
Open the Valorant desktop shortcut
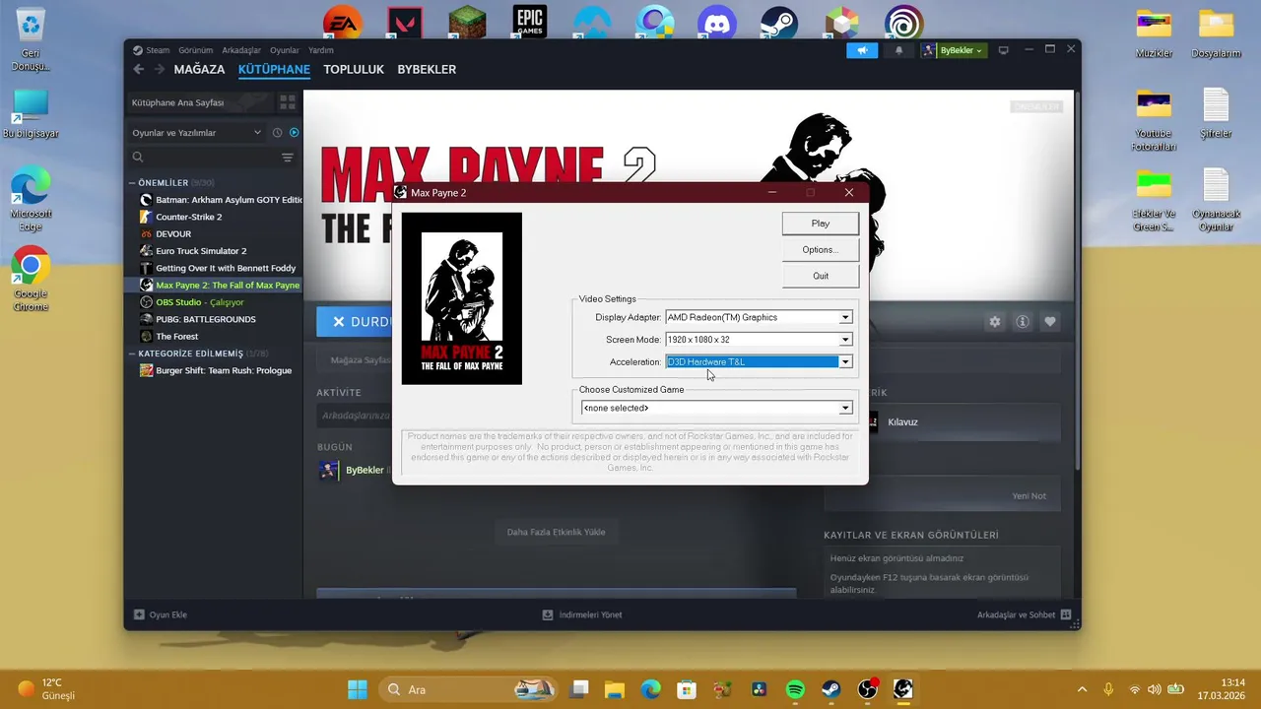404,23
